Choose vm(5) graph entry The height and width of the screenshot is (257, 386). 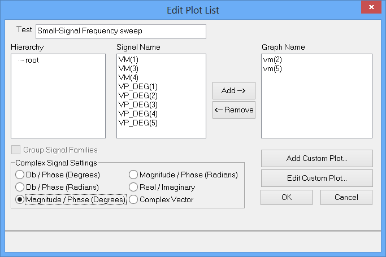(x=272, y=68)
